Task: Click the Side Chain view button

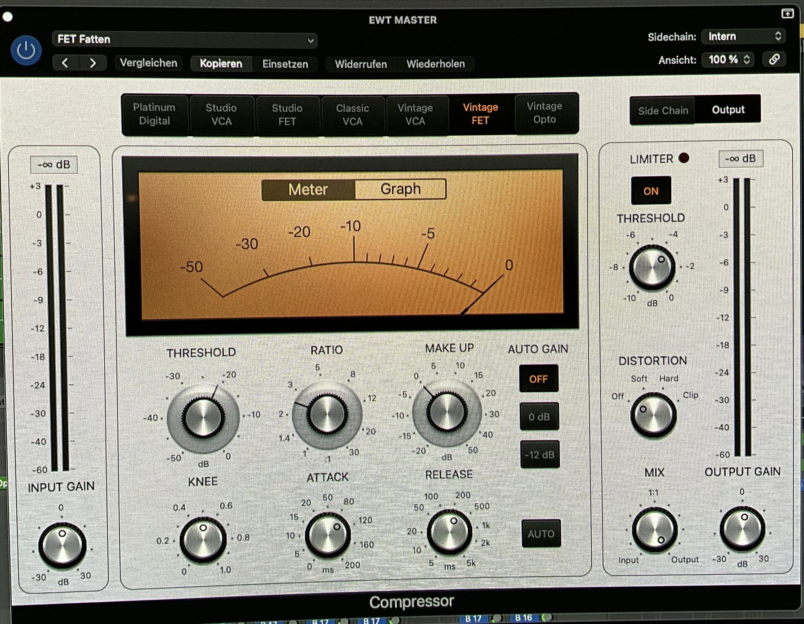Action: click(x=662, y=111)
